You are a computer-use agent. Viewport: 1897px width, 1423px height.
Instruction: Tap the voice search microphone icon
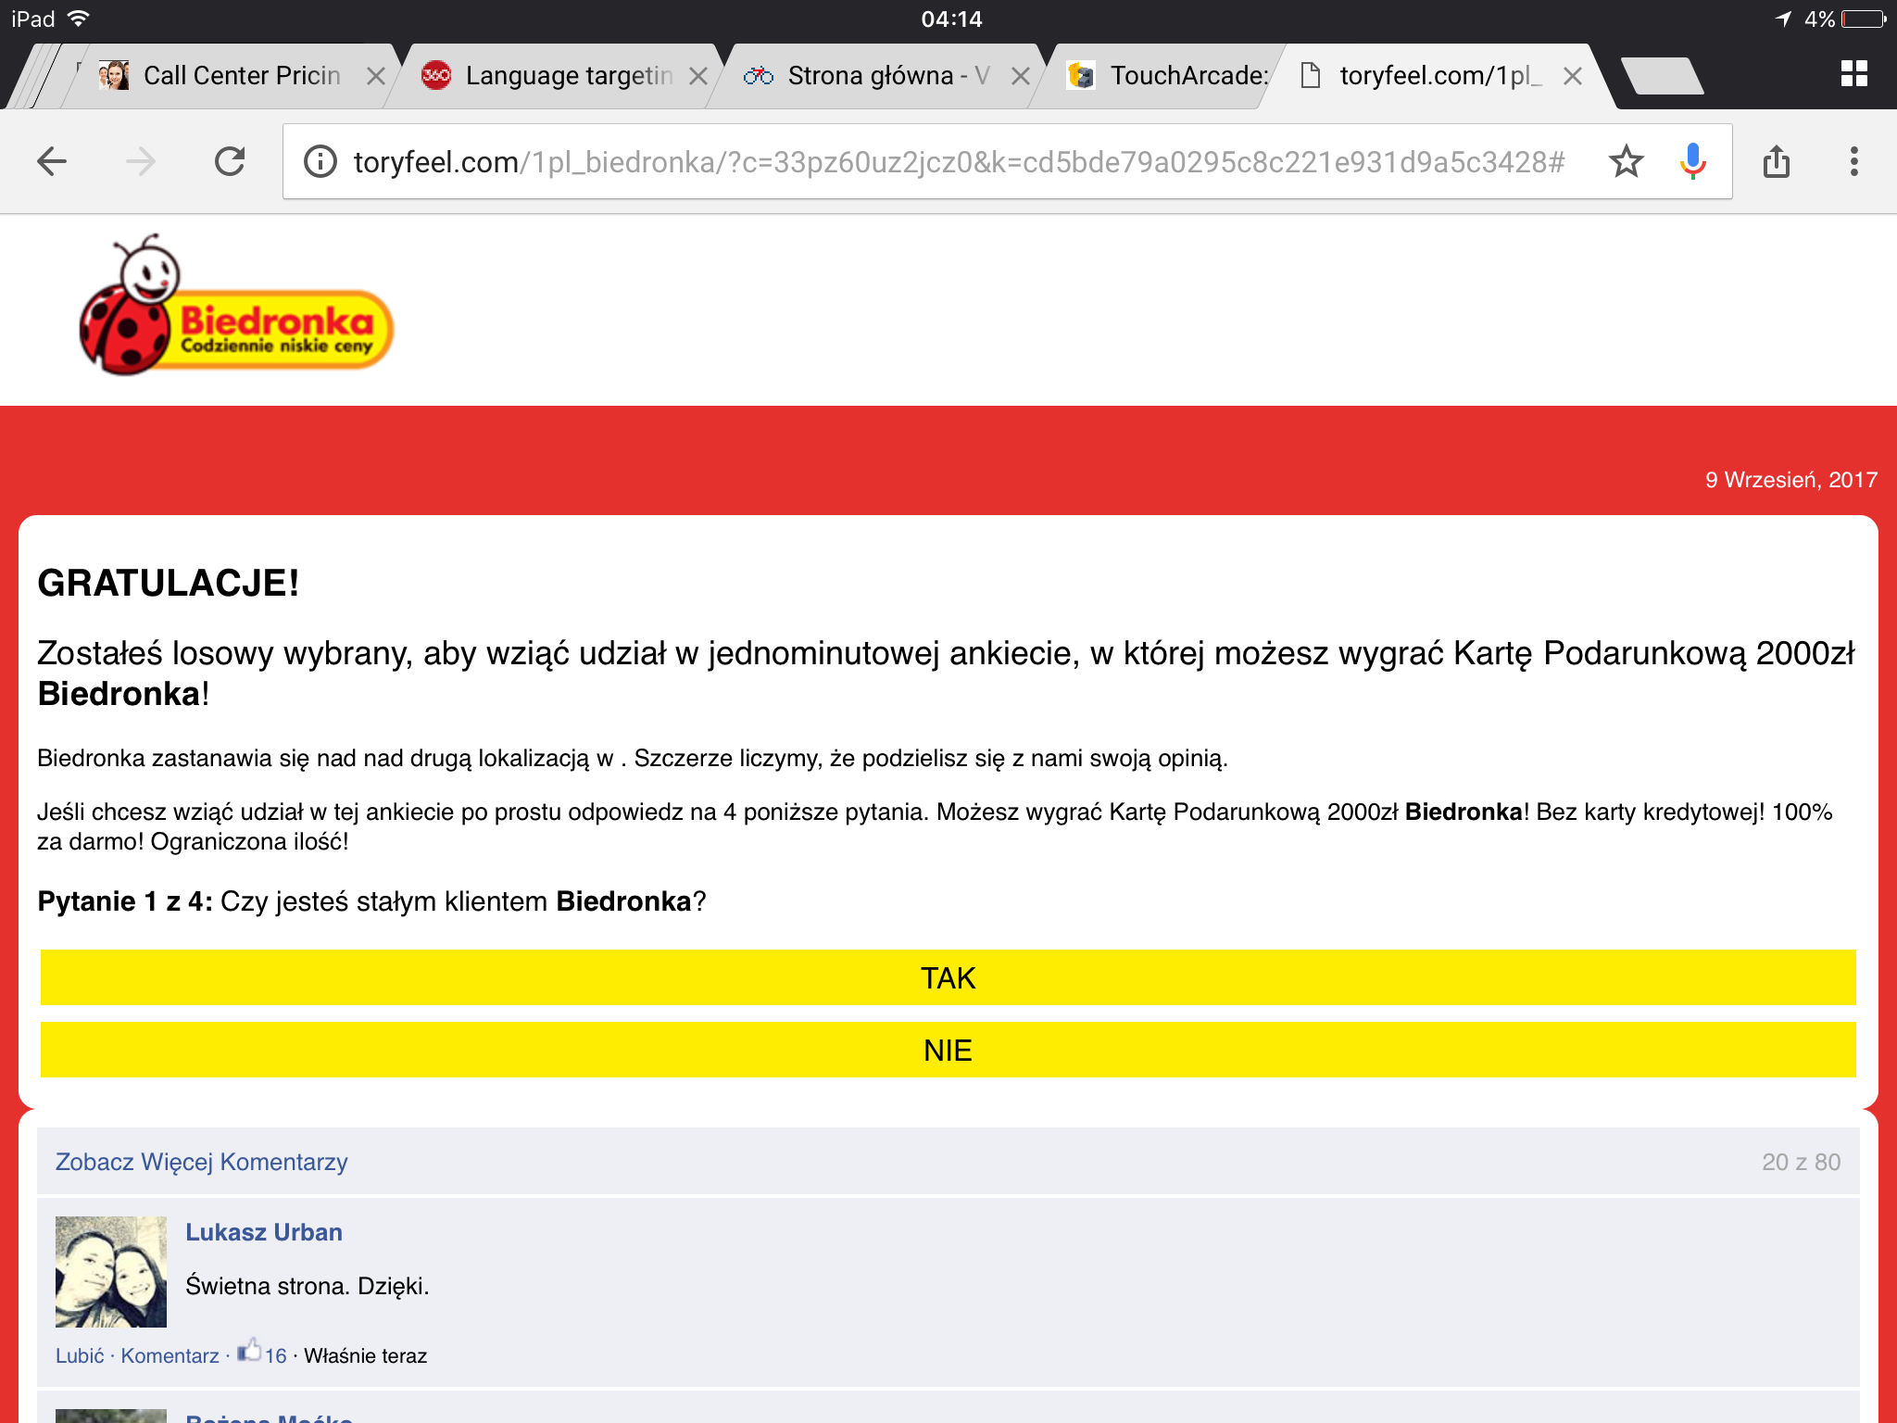1692,162
